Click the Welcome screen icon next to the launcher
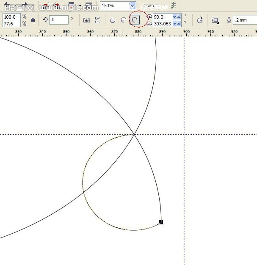 click(88, 6)
